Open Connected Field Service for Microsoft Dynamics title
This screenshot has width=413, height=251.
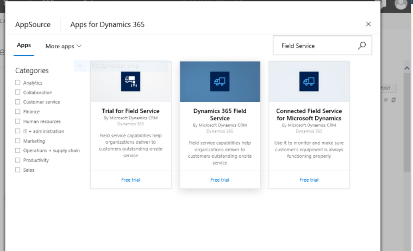[x=309, y=114]
